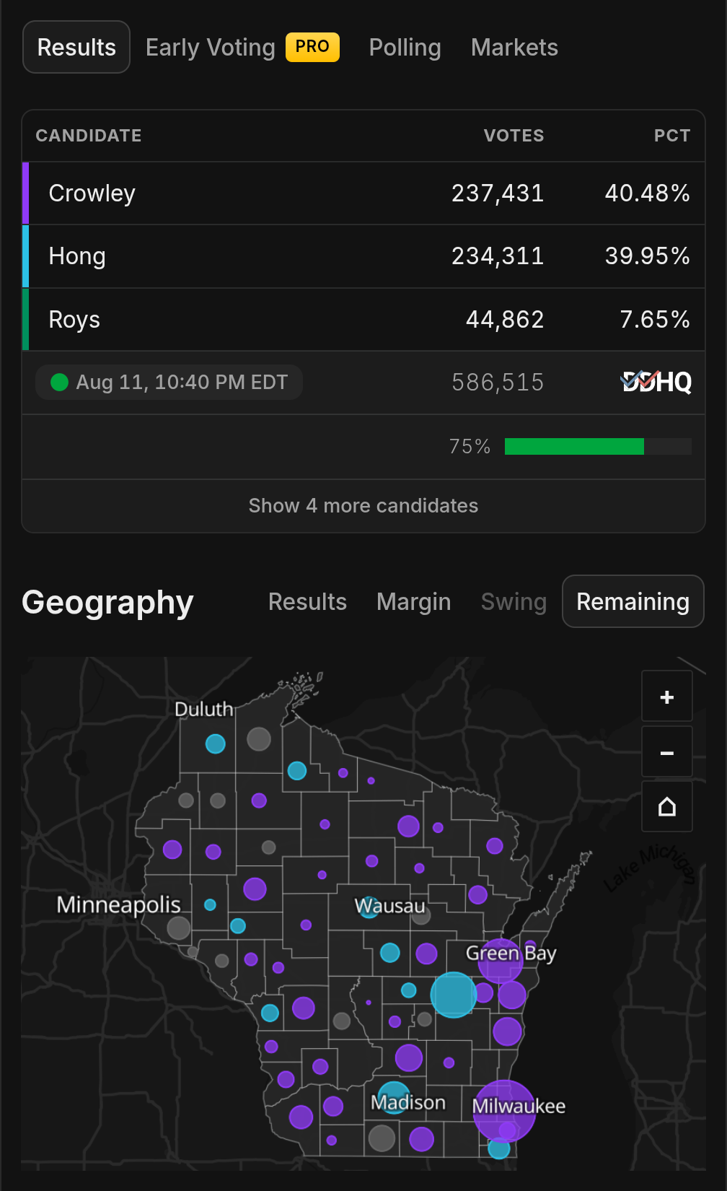The width and height of the screenshot is (727, 1191).
Task: Select Geography Margin map mode
Action: pos(413,601)
